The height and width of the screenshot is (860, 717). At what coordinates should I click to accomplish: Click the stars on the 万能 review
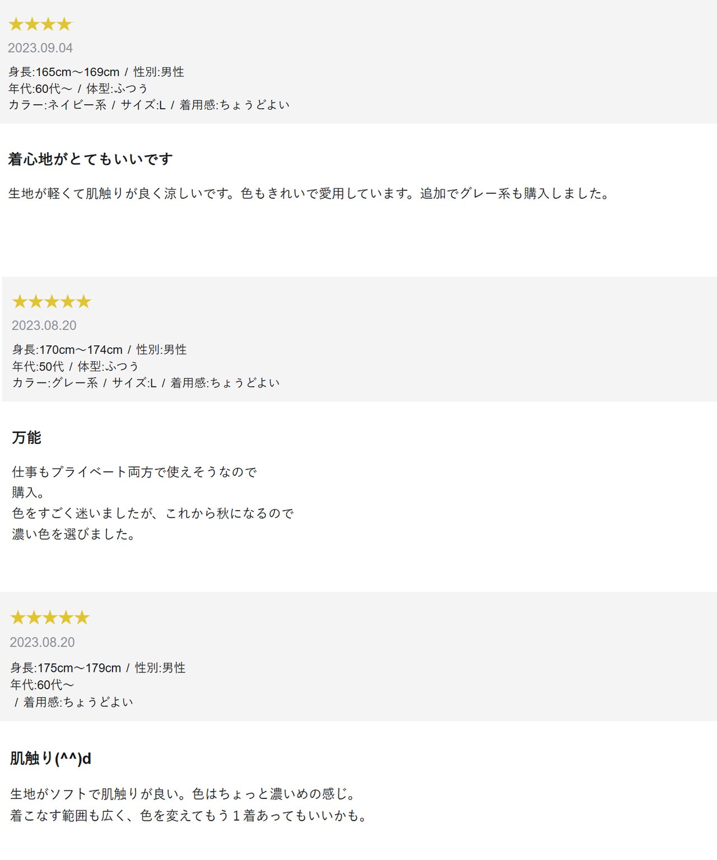52,302
